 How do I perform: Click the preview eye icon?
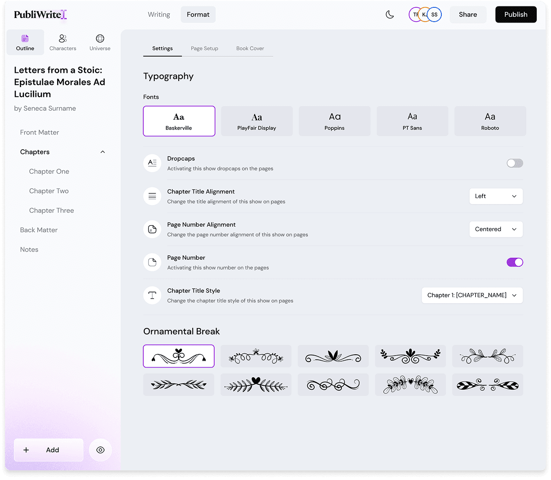point(100,450)
